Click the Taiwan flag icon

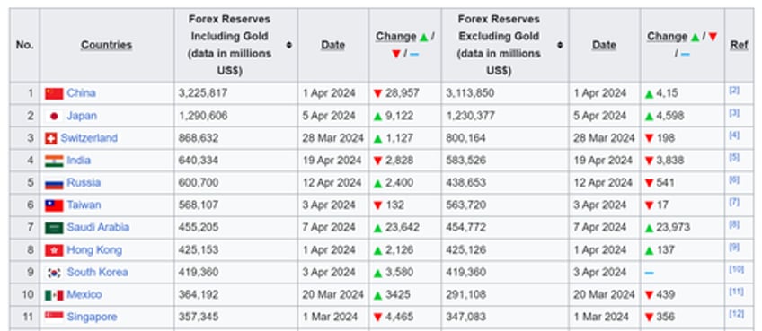pyautogui.click(x=54, y=205)
